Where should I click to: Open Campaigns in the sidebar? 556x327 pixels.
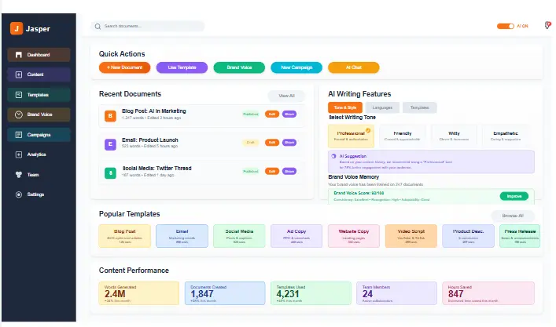coord(39,135)
